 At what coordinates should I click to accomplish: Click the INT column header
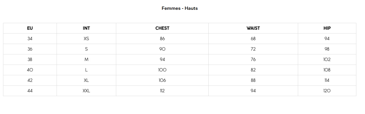pyautogui.click(x=86, y=28)
